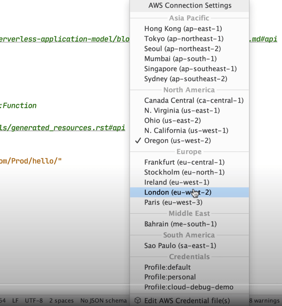282x306 pixels.
Task: Select N. Virginia (us-east-1) region
Action: click(x=182, y=110)
